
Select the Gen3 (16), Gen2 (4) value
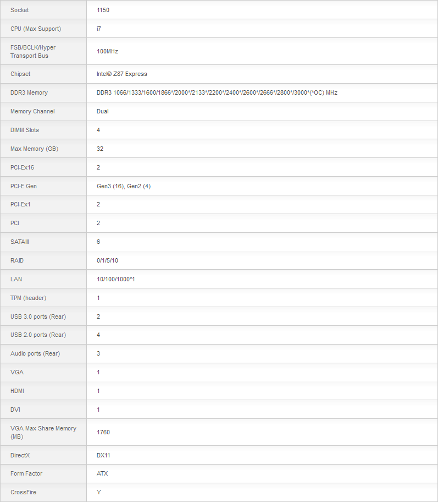pos(124,187)
